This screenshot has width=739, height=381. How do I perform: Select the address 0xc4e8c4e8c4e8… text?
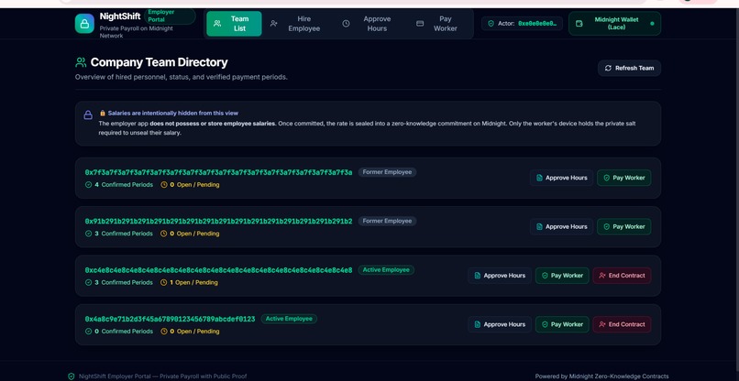[x=218, y=270]
